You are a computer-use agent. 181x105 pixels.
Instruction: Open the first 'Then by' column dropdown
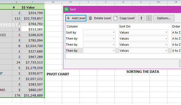click(x=99, y=38)
